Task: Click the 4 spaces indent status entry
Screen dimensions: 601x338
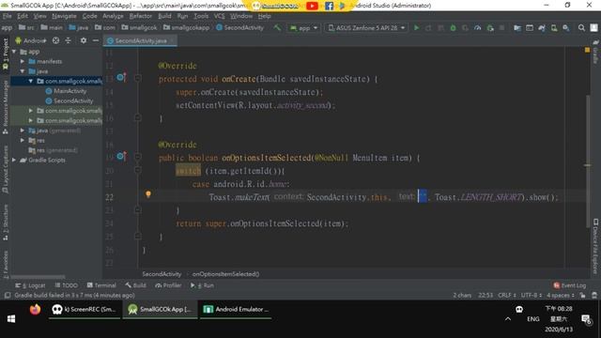Action: [x=561, y=295]
